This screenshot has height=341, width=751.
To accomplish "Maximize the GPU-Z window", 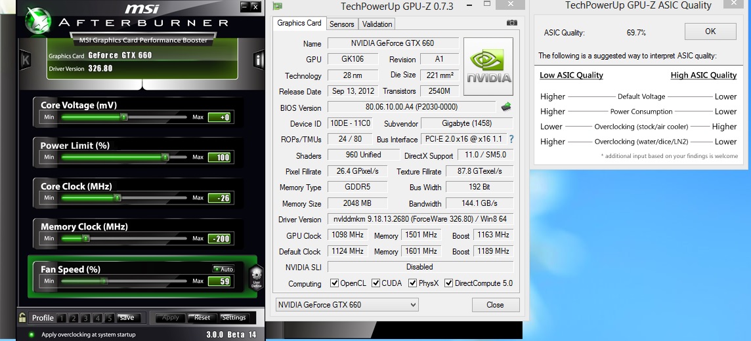I will coord(488,3).
